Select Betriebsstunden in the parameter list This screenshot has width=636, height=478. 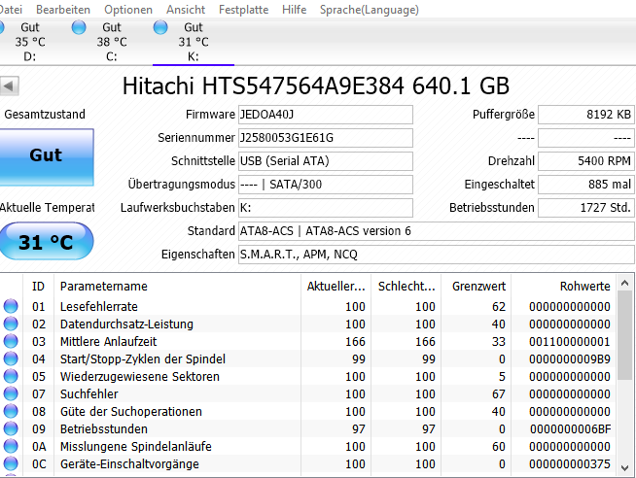(104, 429)
